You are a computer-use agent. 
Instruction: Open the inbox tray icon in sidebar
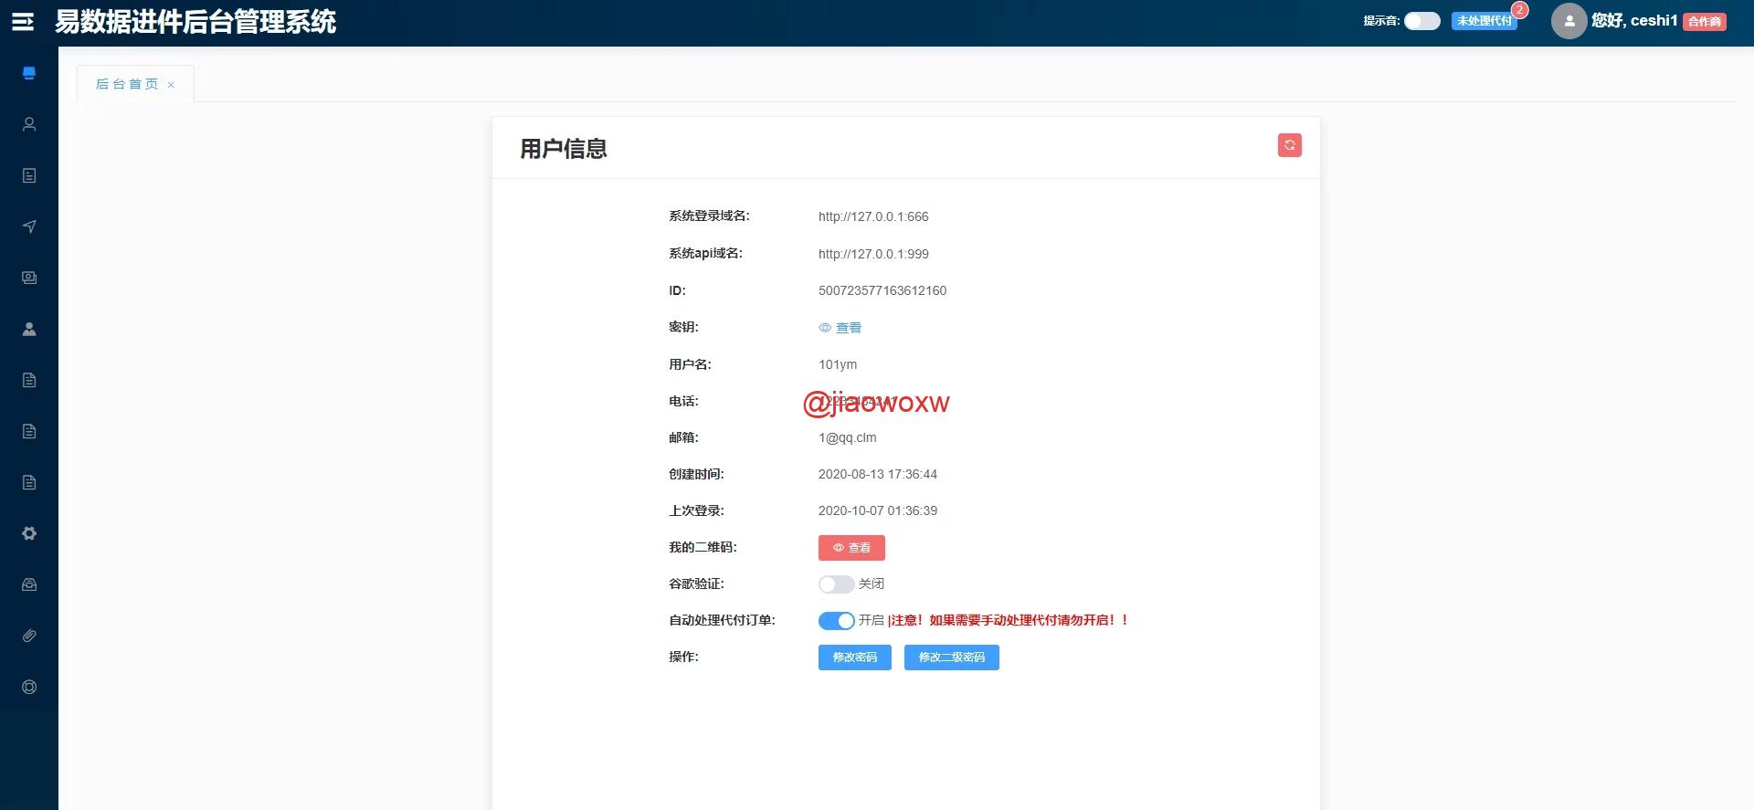[29, 584]
